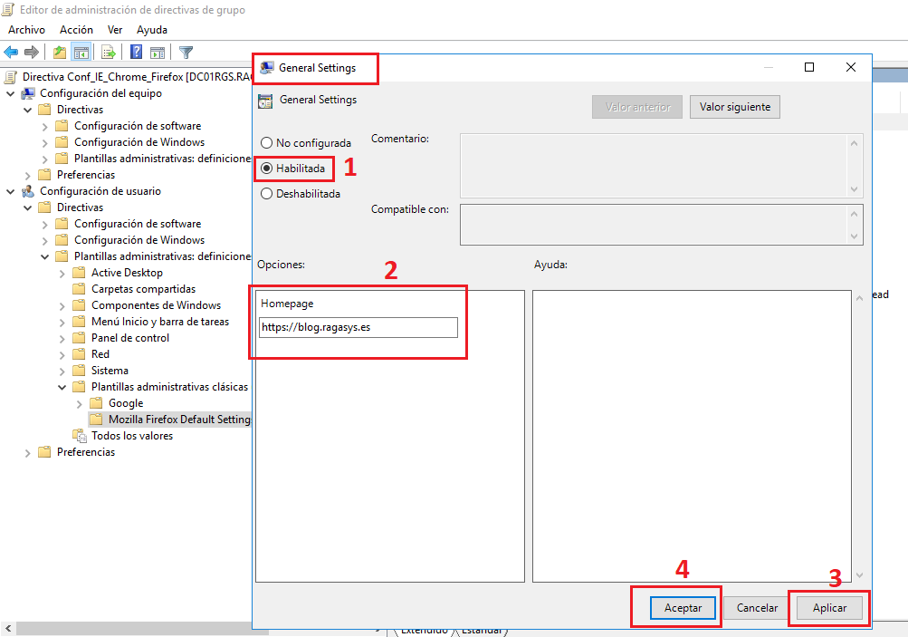Toggle the console tree pane icon
Image resolution: width=908 pixels, height=637 pixels.
point(81,52)
